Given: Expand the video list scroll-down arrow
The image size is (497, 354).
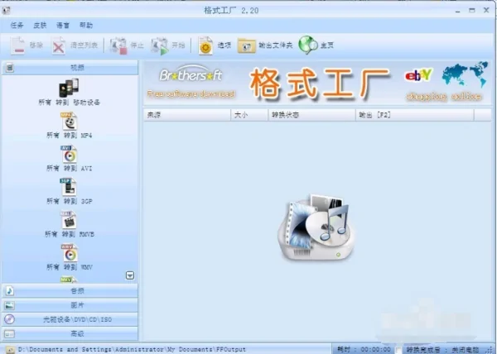Looking at the screenshot, I should tap(130, 275).
